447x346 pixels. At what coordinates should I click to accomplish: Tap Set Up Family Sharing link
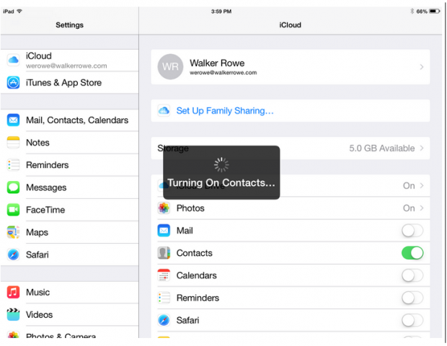pyautogui.click(x=225, y=110)
